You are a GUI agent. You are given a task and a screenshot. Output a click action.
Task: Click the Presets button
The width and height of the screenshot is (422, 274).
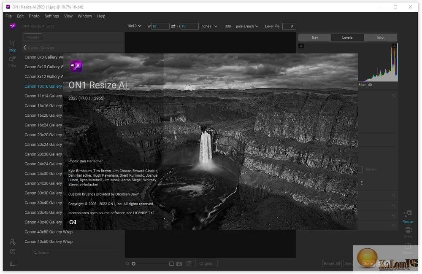coord(33,37)
